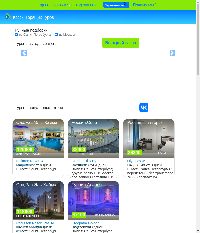Click the VK social network icon
Image resolution: width=200 pixels, height=233 pixels.
(x=144, y=107)
